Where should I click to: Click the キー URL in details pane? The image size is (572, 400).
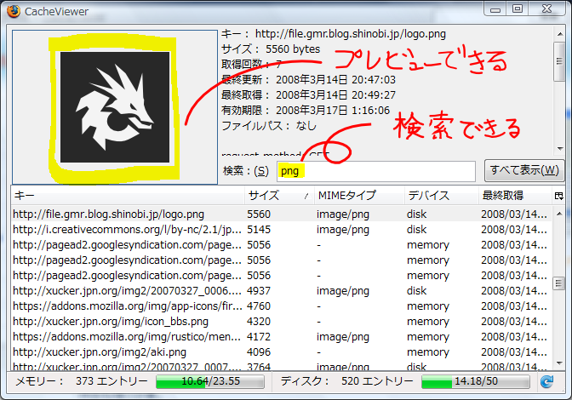[350, 34]
